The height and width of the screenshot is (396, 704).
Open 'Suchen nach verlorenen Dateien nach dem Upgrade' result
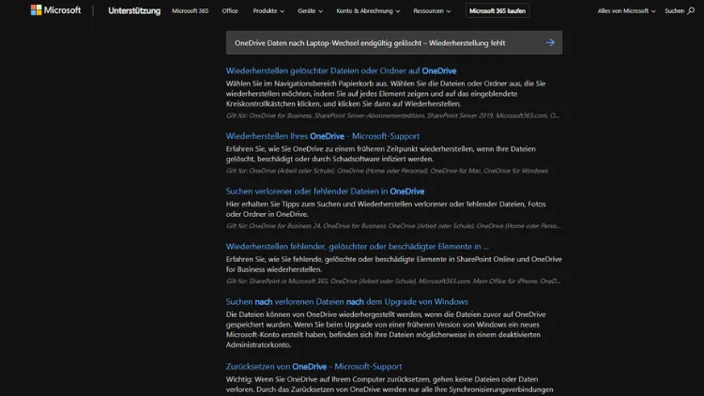346,302
